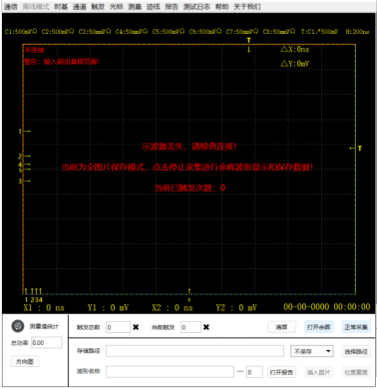This screenshot has width=377, height=389.
Task: Click the C5:500mV channel label
Action: pos(169,32)
